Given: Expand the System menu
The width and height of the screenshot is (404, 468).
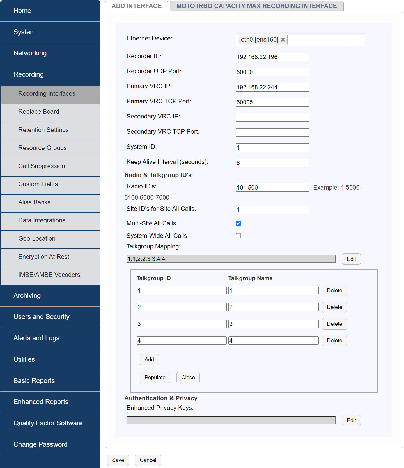Looking at the screenshot, I should 50,32.
